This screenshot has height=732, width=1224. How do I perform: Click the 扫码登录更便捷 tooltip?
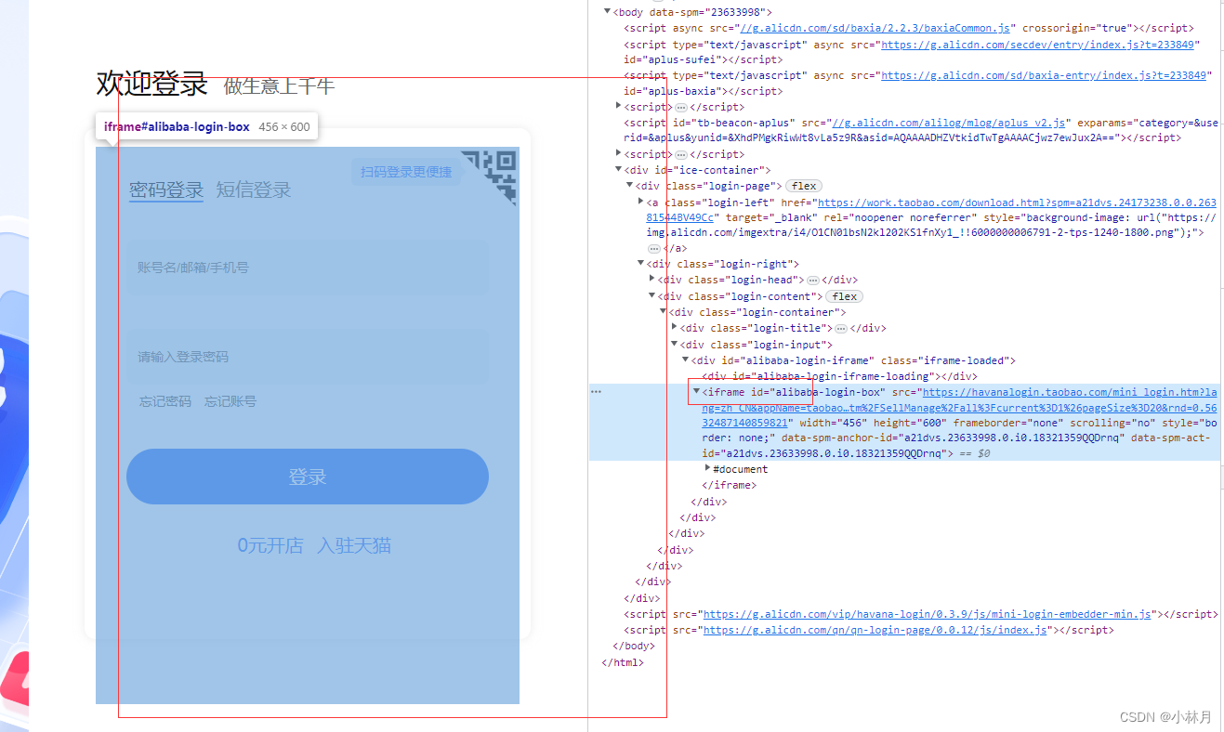tap(406, 172)
